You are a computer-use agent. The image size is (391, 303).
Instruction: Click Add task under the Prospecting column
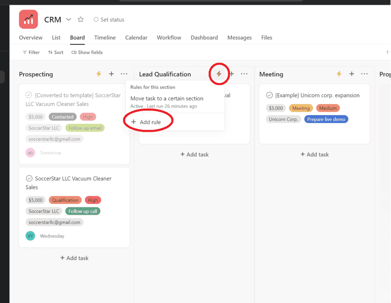coord(74,258)
